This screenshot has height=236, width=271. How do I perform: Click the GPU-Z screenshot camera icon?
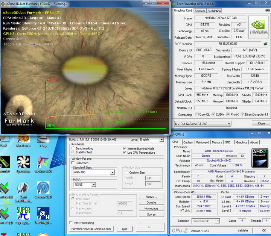click(x=267, y=11)
